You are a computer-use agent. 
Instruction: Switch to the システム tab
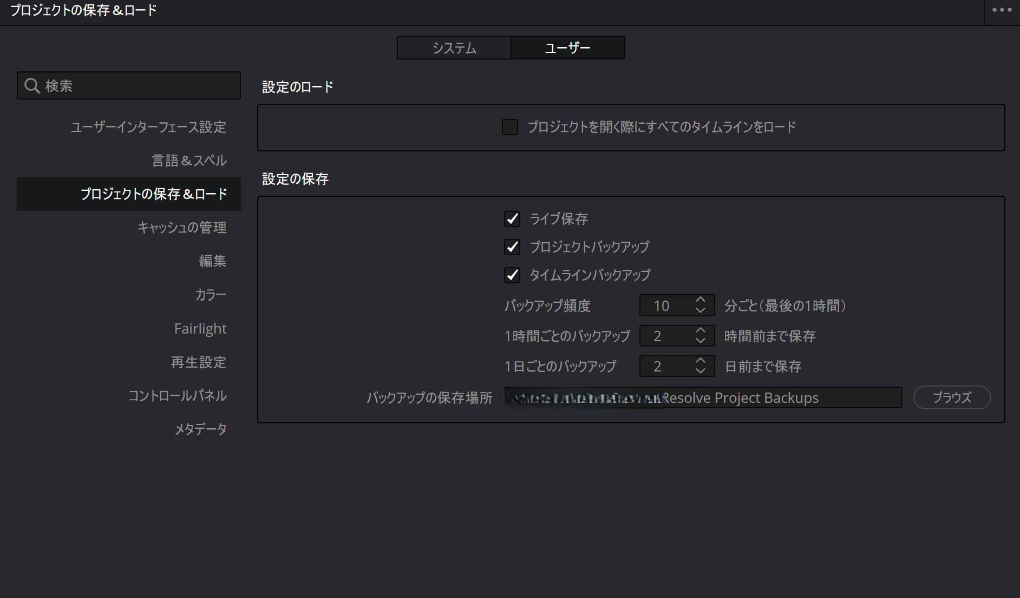[x=454, y=48]
